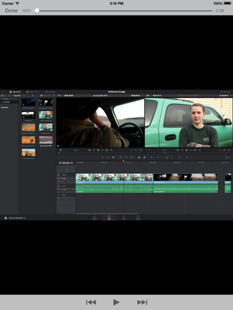Tap the play button in bottom bar

[116, 302]
